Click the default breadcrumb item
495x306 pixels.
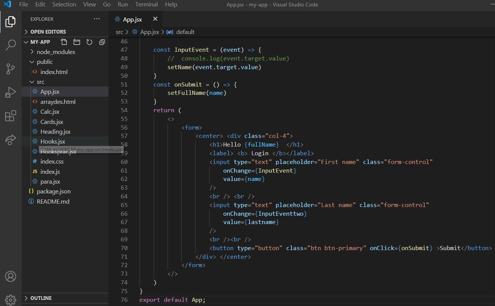click(185, 32)
